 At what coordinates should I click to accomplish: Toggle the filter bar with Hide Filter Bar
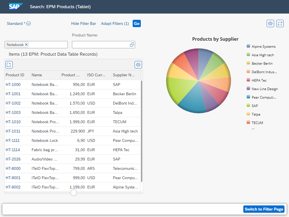pos(84,23)
